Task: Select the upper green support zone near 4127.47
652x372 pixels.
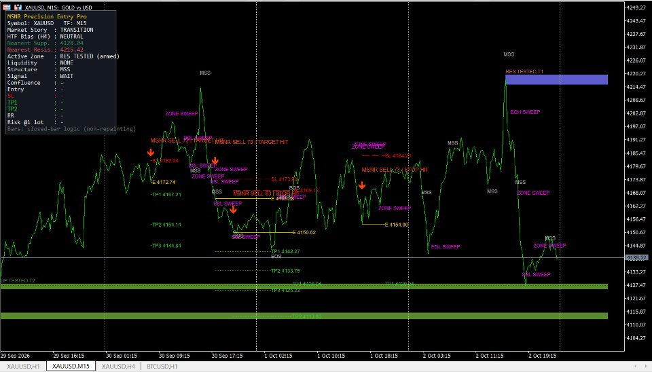Action: pyautogui.click(x=304, y=286)
